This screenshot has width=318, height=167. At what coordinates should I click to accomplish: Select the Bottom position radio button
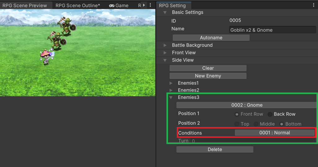coord(281,124)
